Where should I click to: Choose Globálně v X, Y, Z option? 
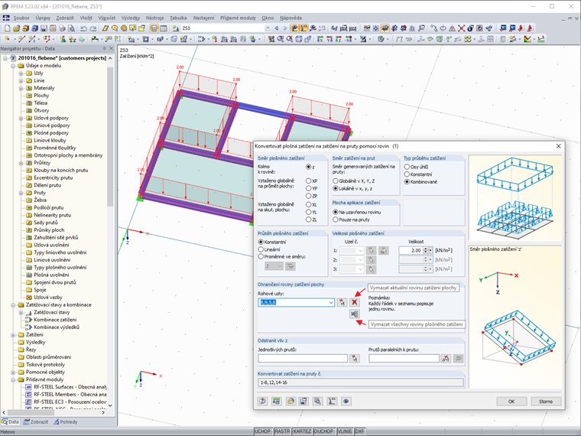point(336,181)
